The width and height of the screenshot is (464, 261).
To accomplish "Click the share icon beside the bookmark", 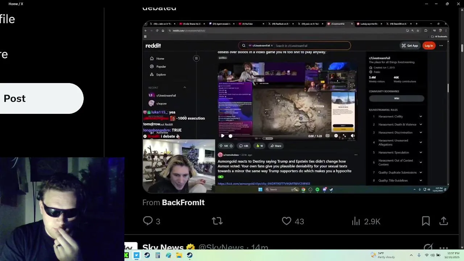I will point(444,221).
